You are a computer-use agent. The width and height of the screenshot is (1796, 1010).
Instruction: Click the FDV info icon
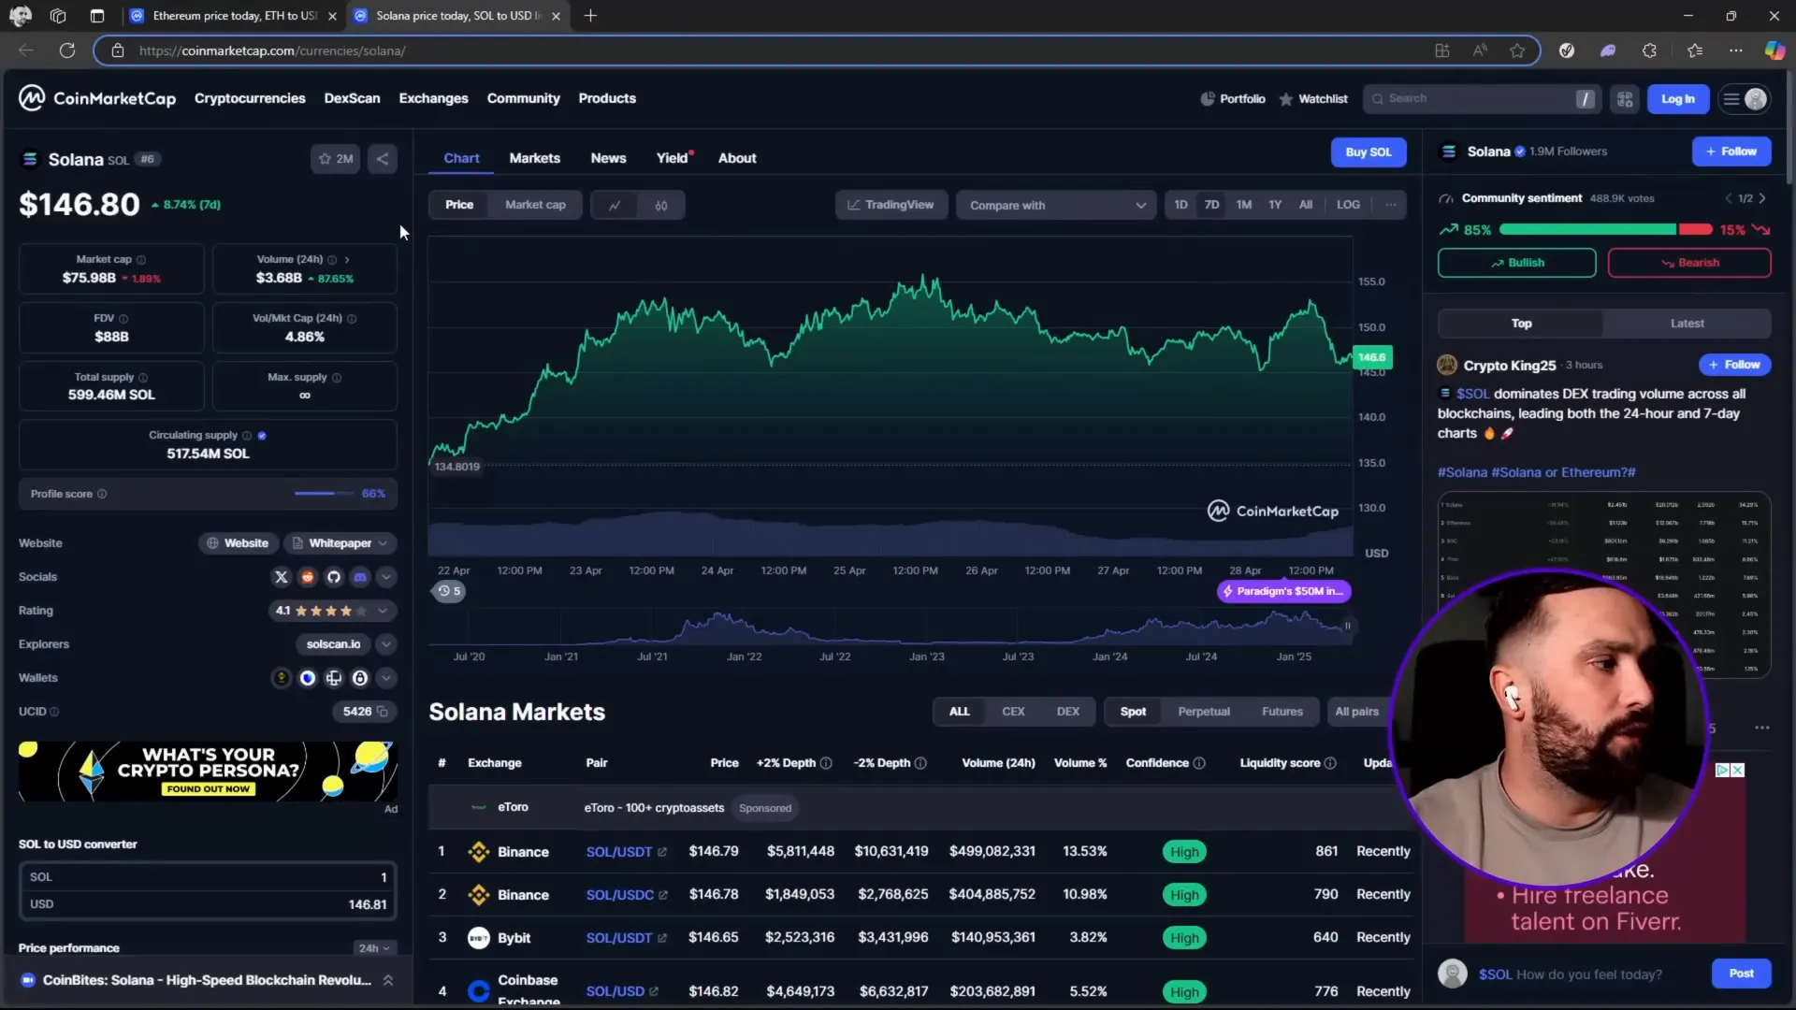coord(123,319)
